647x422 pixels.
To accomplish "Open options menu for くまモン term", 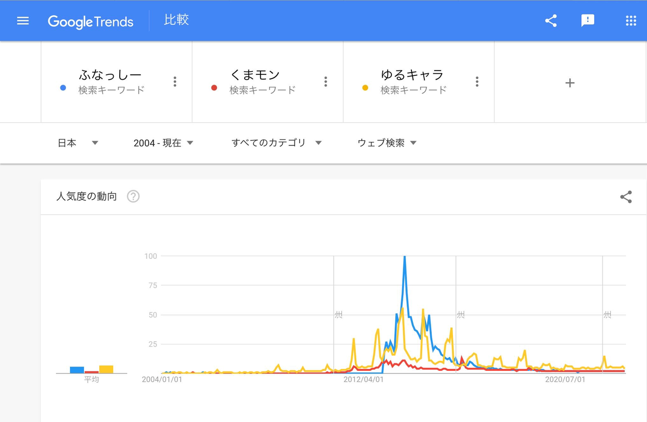I will [326, 82].
